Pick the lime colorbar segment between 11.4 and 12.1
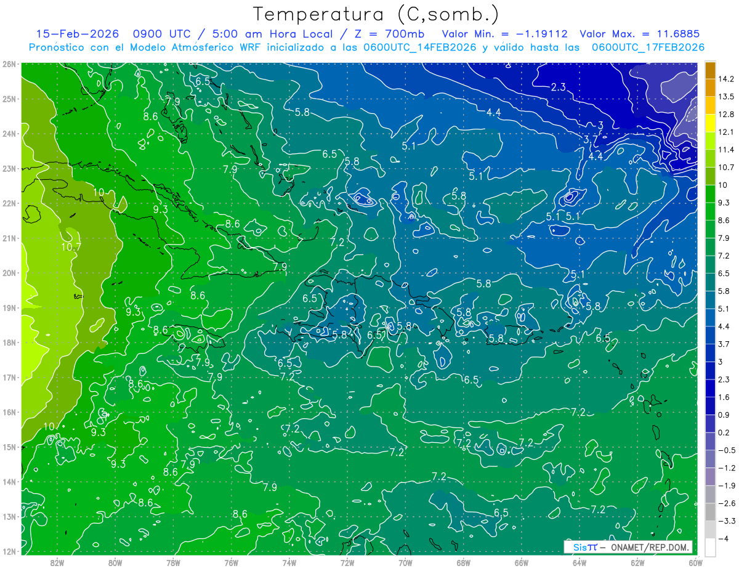 click(710, 141)
